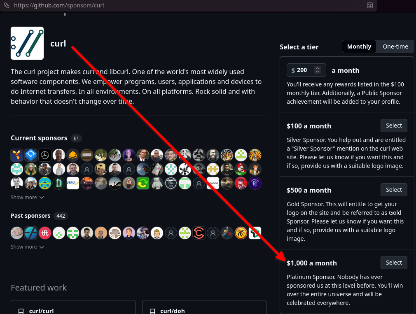Click the curl project logo avatar

pos(27,43)
